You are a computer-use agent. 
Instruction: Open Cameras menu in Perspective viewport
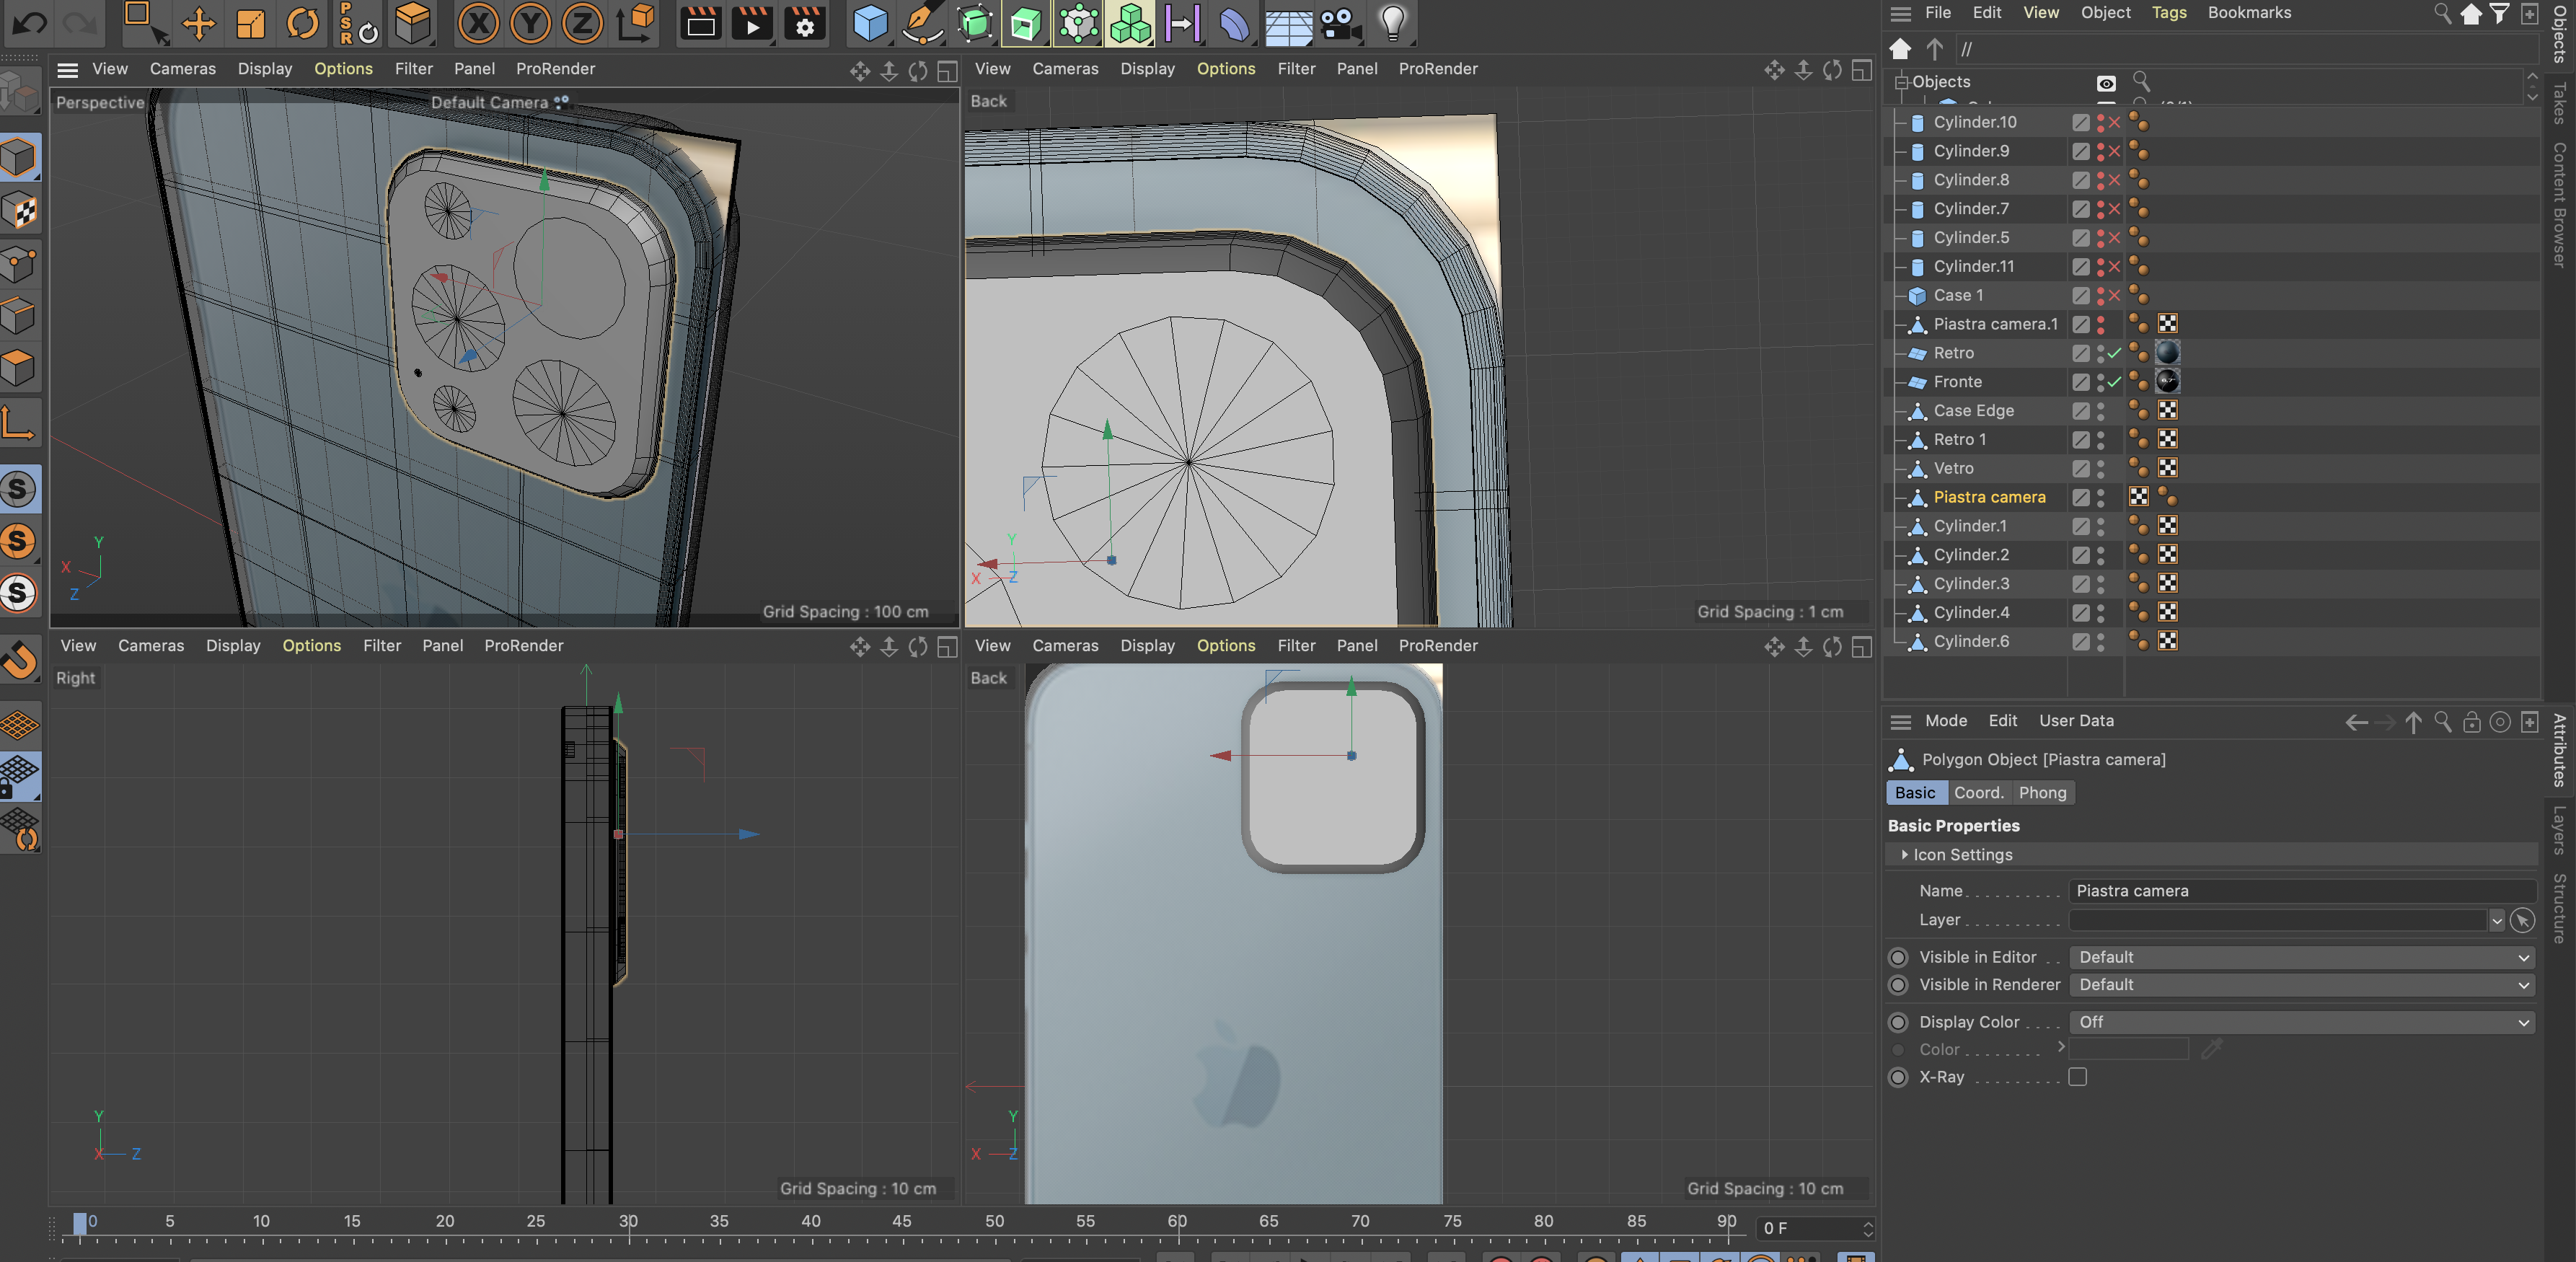click(182, 69)
